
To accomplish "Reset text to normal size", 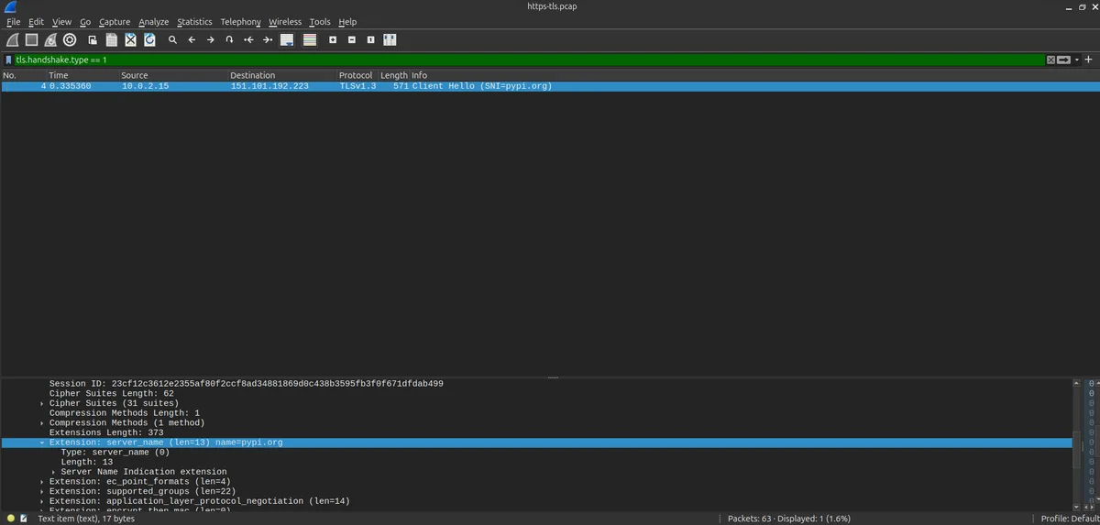I will pyautogui.click(x=370, y=39).
